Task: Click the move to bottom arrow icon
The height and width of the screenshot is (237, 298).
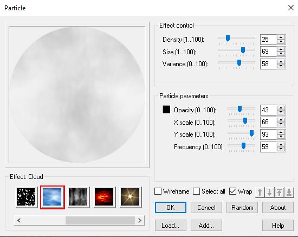Action: tap(289, 193)
